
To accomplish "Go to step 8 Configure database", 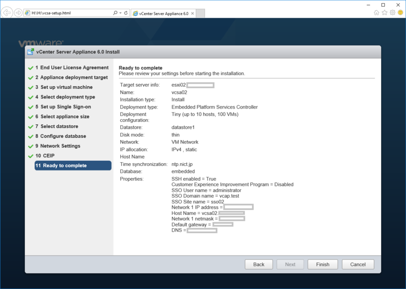I will 60,136.
